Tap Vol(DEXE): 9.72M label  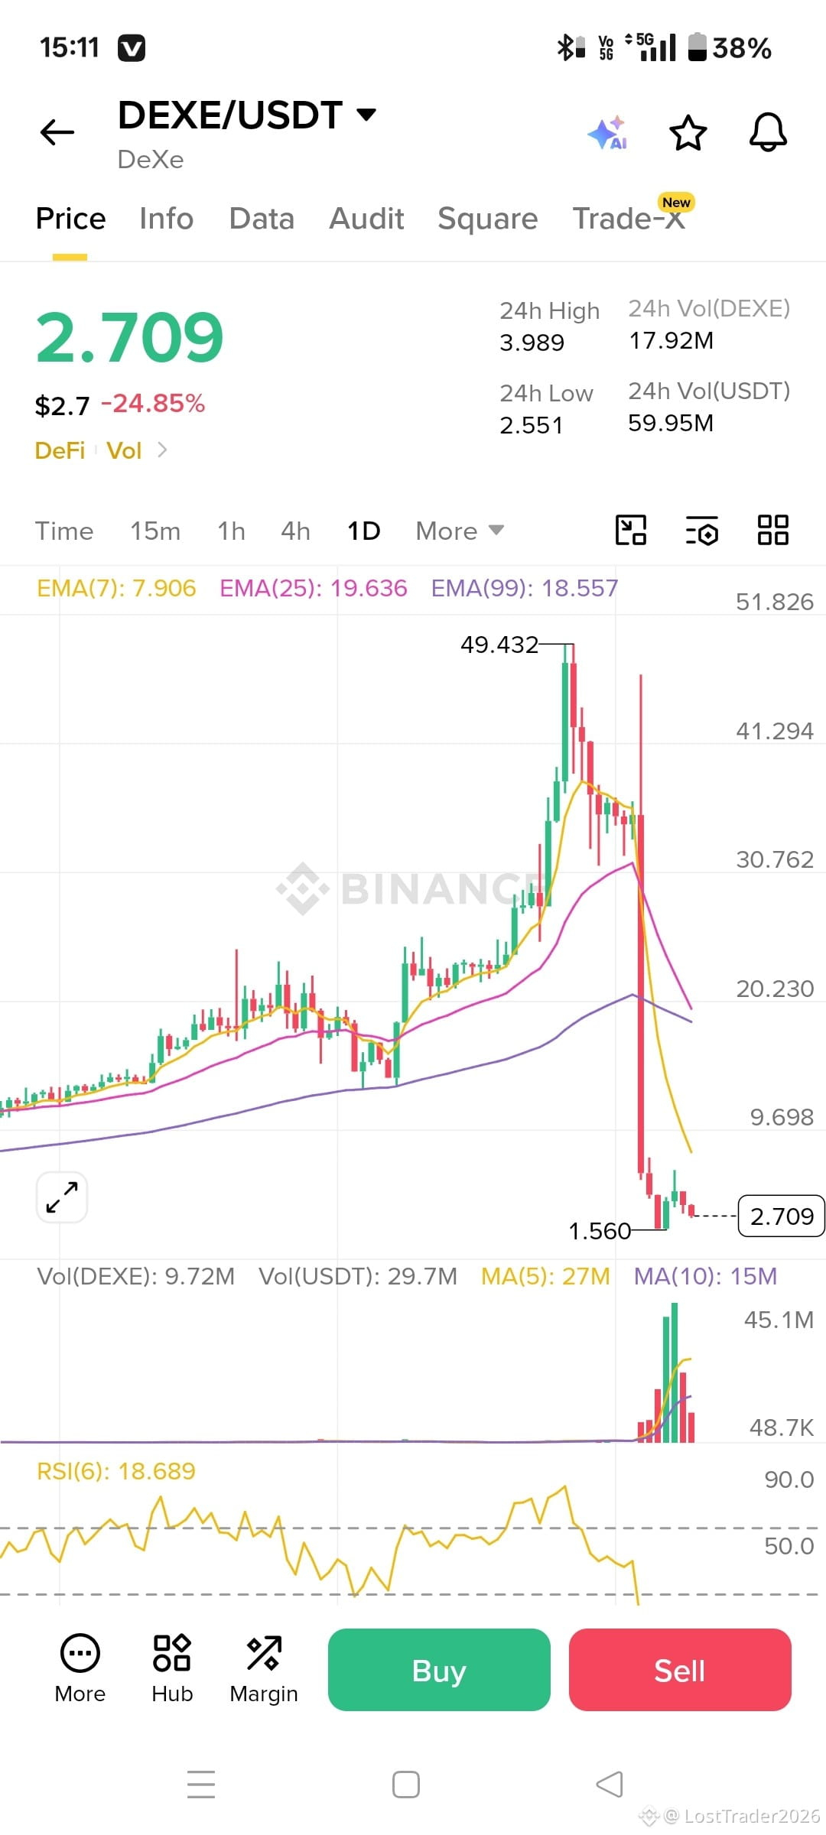tap(135, 1276)
